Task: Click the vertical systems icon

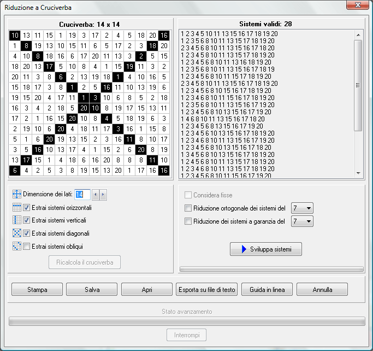Action: click(x=16, y=221)
